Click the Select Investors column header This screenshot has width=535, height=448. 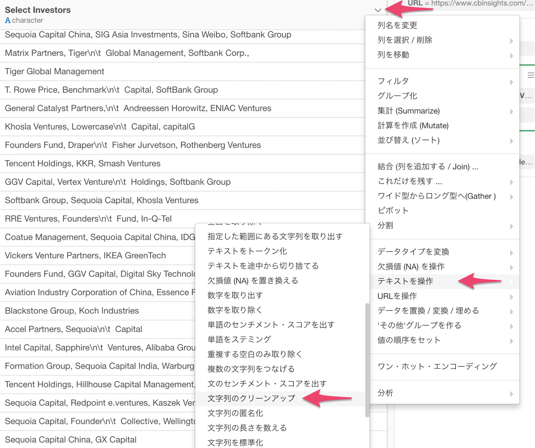pyautogui.click(x=38, y=10)
